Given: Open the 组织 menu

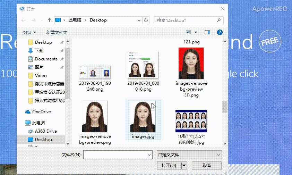Looking at the screenshot, I should (29, 32).
